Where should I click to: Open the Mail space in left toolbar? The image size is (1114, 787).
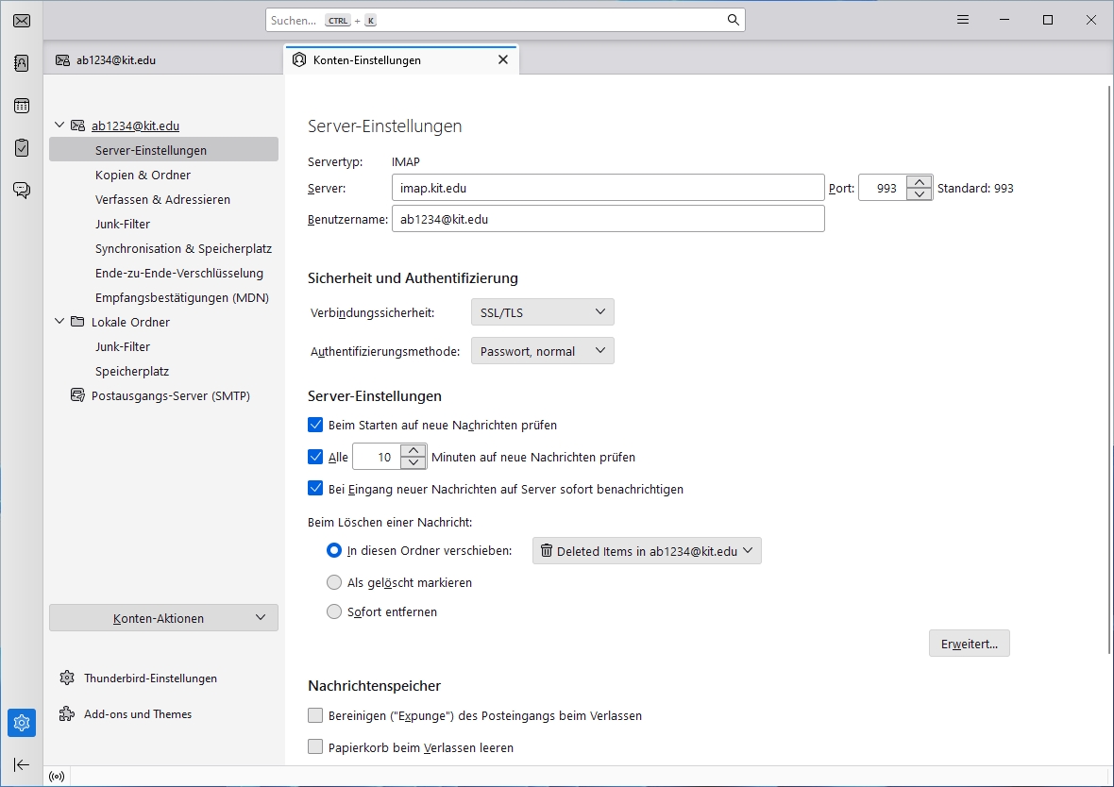tap(21, 21)
